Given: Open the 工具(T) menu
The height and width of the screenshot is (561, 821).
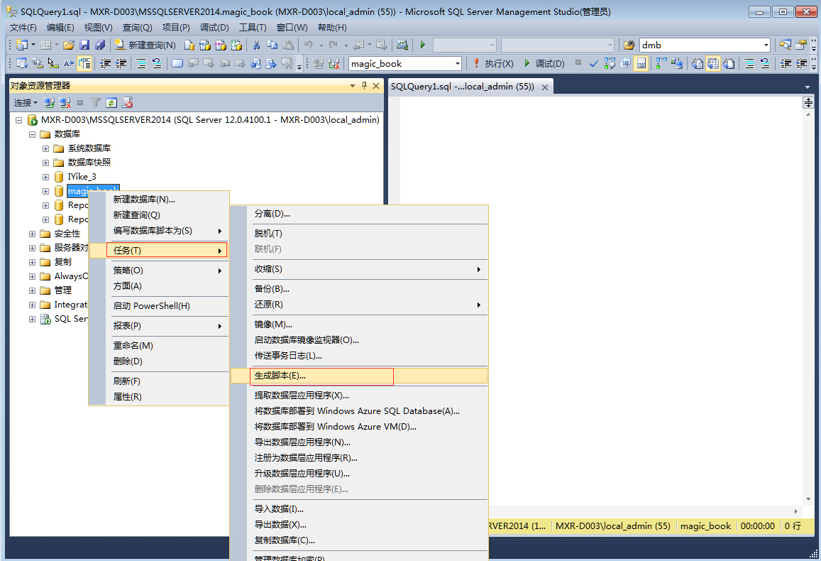Looking at the screenshot, I should pyautogui.click(x=253, y=27).
